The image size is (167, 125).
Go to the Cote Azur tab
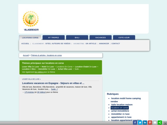[124, 37]
